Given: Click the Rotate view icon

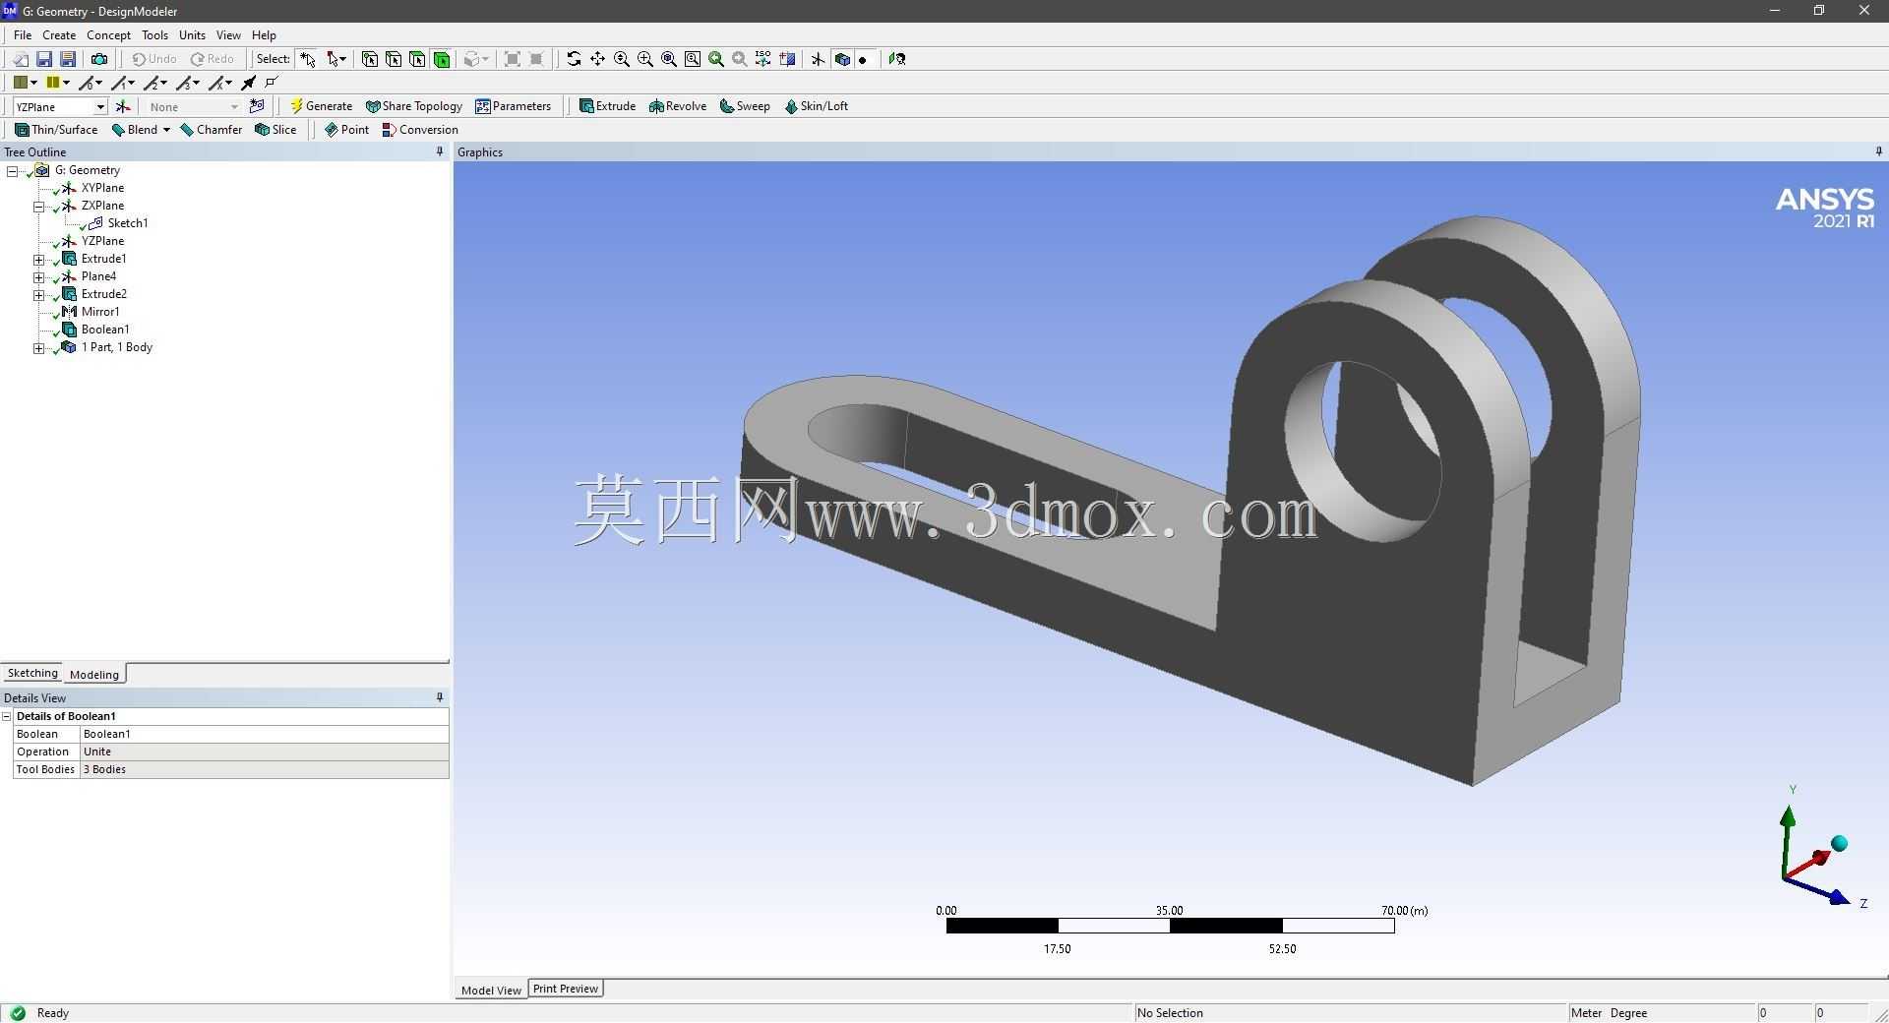Looking at the screenshot, I should pos(574,59).
